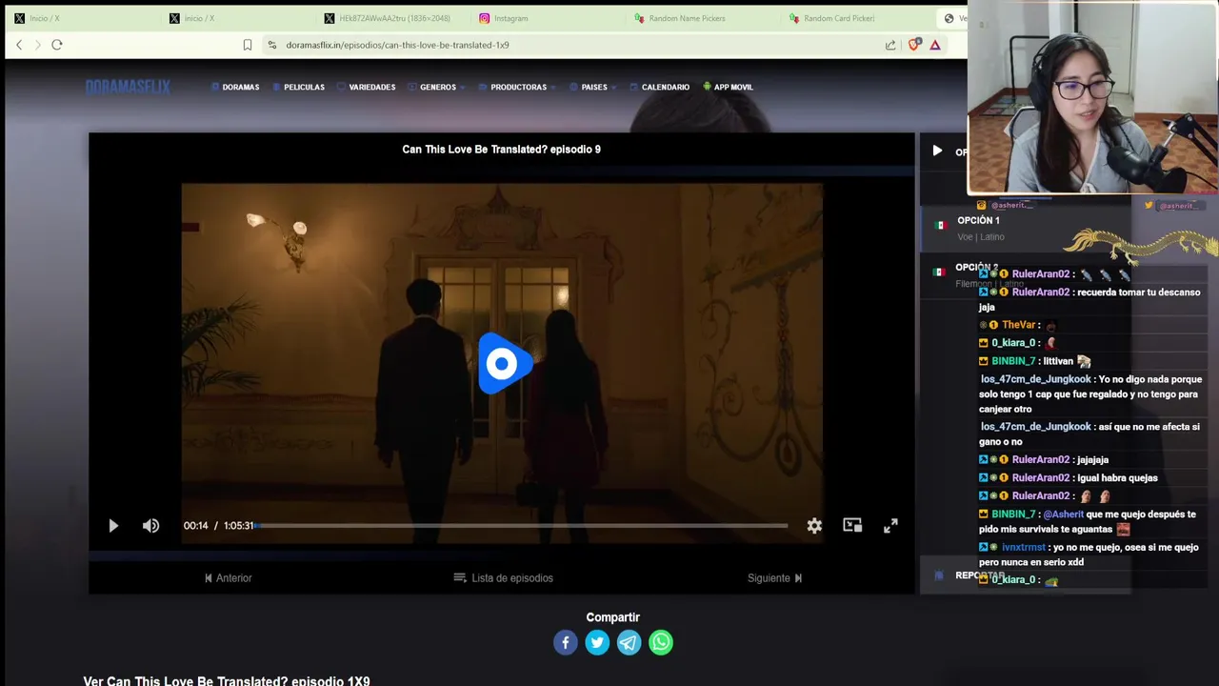The width and height of the screenshot is (1219, 686).
Task: Click the DORAMASFLIX site logo
Action: pos(128,87)
